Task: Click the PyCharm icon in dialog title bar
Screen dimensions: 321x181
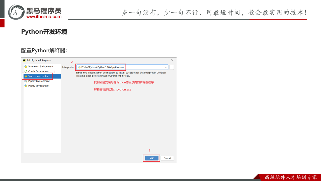Action: coord(24,60)
